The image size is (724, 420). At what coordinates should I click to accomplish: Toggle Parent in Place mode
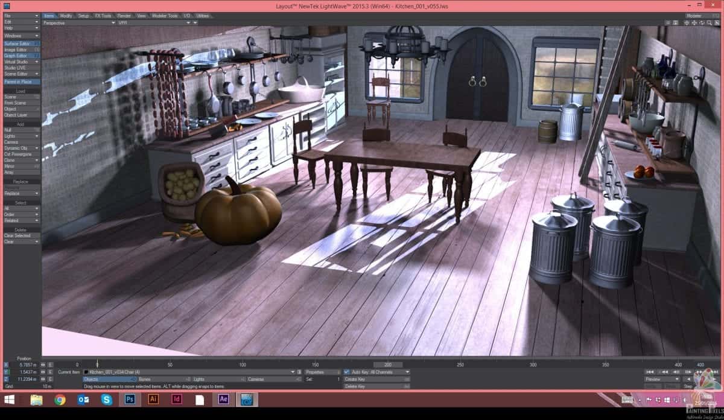pyautogui.click(x=21, y=81)
